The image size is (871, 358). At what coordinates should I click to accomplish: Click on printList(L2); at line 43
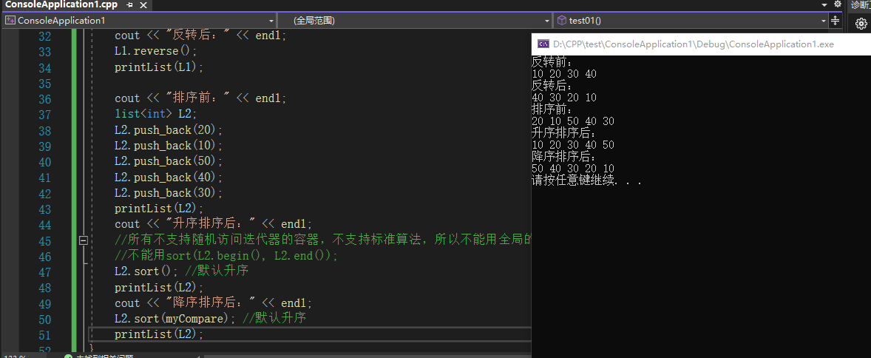coord(160,209)
